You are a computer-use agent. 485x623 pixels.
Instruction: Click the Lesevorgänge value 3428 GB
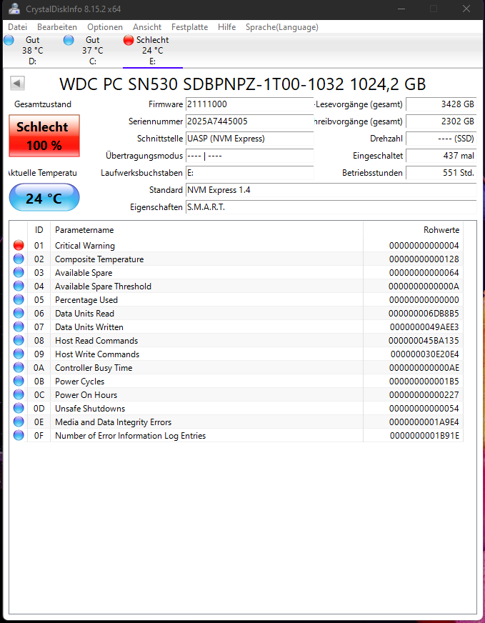[441, 104]
